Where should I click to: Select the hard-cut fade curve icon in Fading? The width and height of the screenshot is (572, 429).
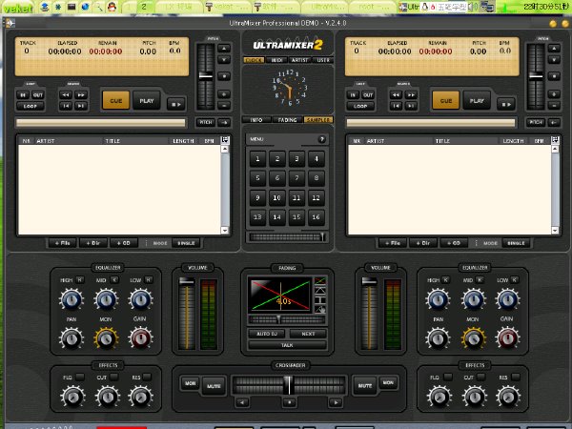coord(320,300)
